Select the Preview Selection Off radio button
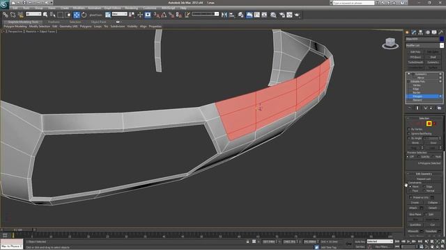Screen dimensions: 446x250 tap(408, 157)
